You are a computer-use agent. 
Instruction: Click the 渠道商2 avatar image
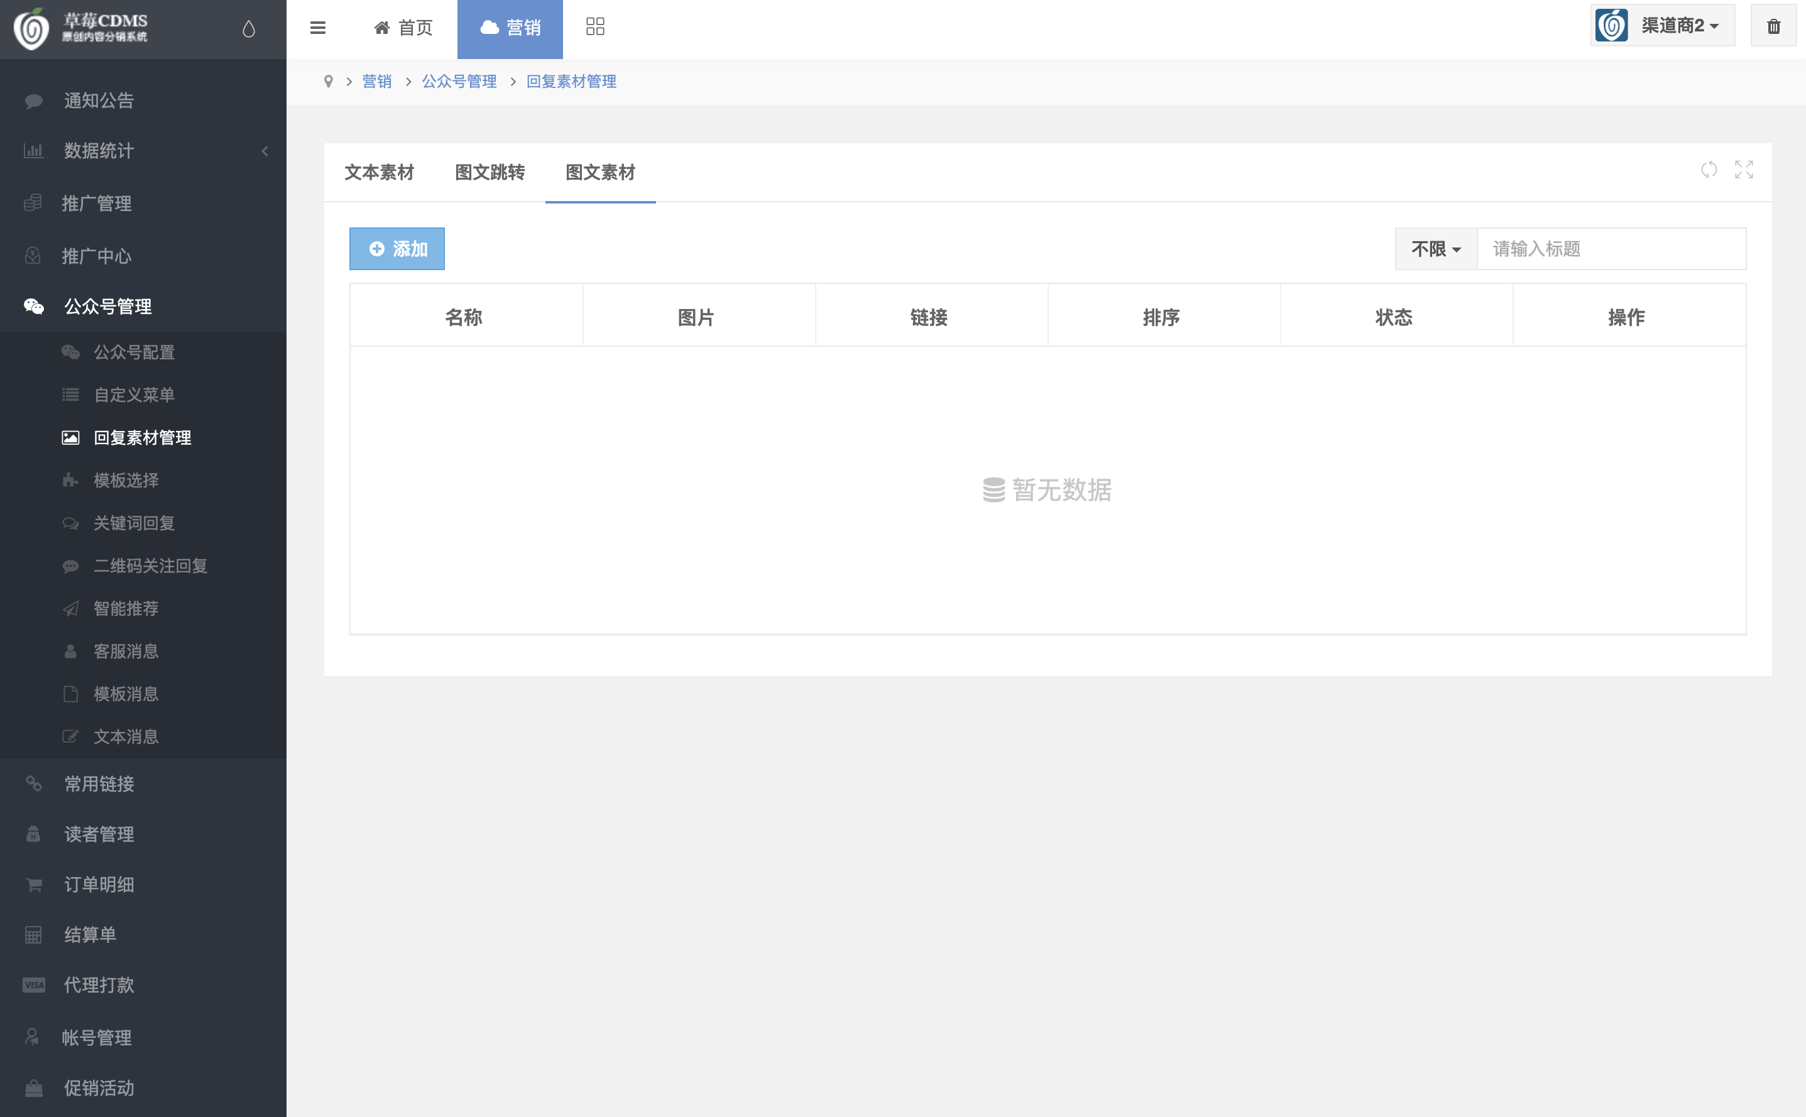click(x=1611, y=26)
